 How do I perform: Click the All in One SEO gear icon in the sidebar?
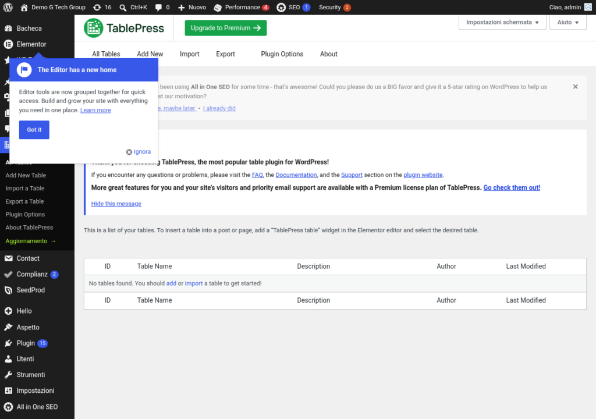pyautogui.click(x=8, y=407)
